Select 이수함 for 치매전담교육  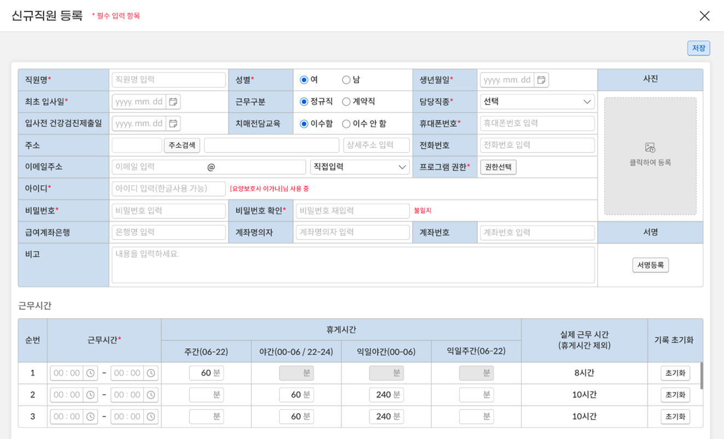(x=304, y=123)
